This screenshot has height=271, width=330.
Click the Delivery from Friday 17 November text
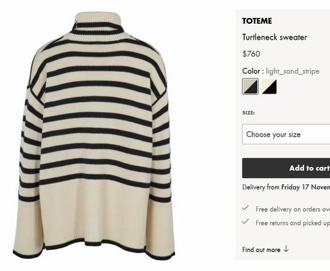pos(286,187)
